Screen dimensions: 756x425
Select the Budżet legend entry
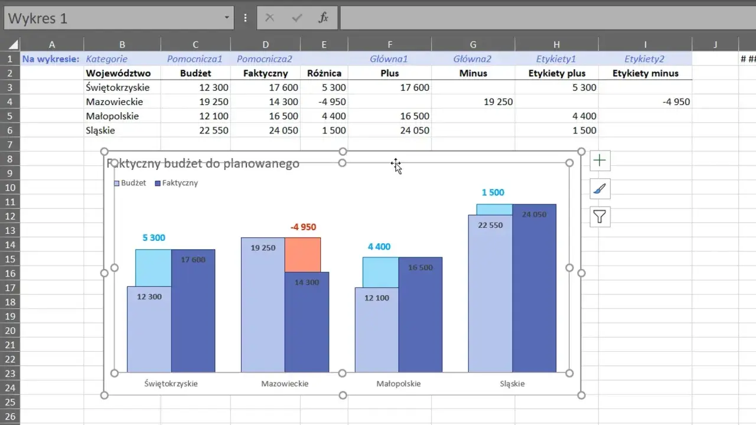coord(130,183)
